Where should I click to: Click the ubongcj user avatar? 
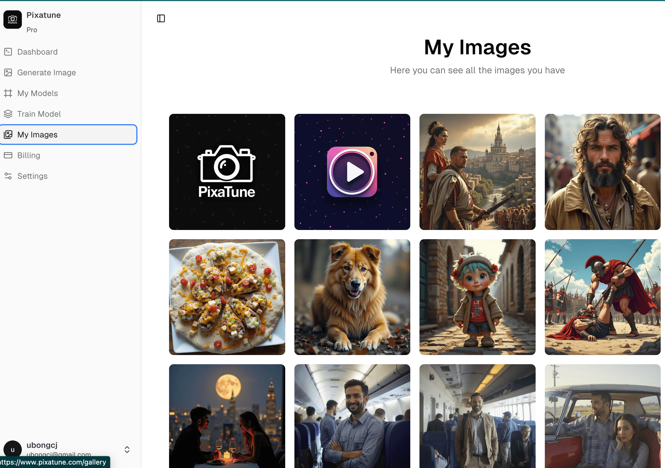(x=12, y=449)
